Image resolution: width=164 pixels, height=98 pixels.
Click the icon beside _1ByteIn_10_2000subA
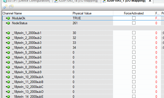coord(8,77)
